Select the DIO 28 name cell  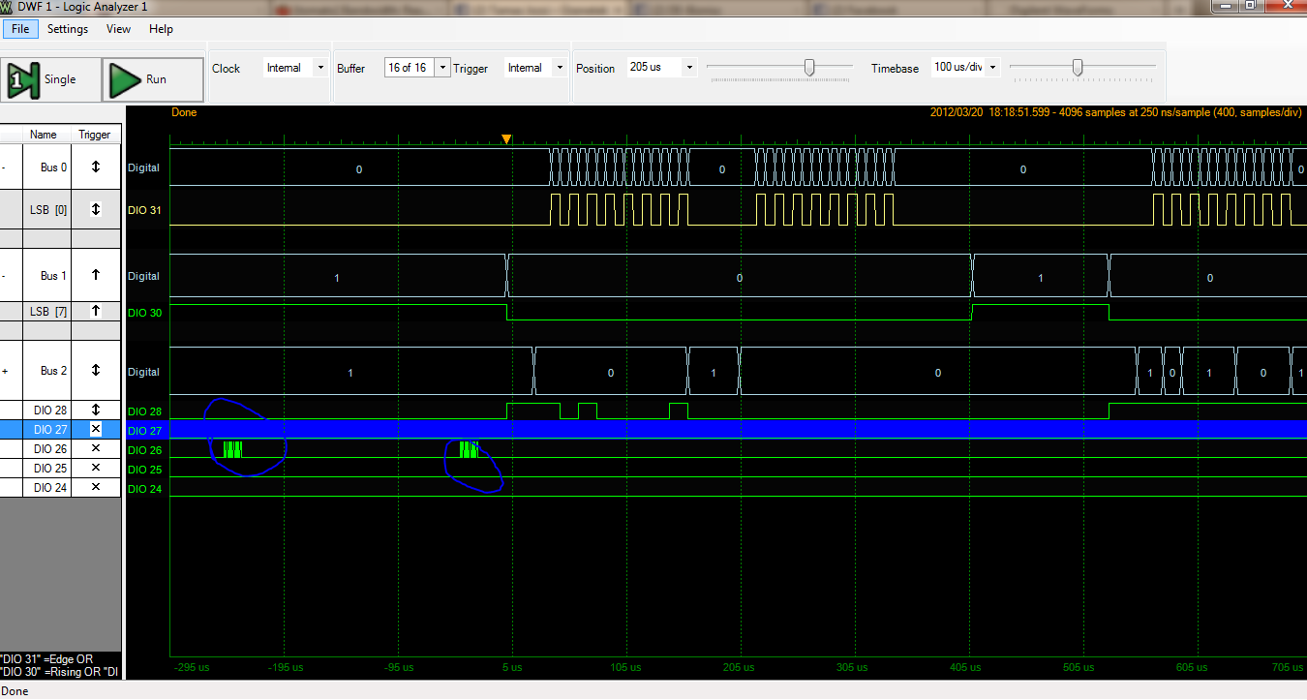47,411
